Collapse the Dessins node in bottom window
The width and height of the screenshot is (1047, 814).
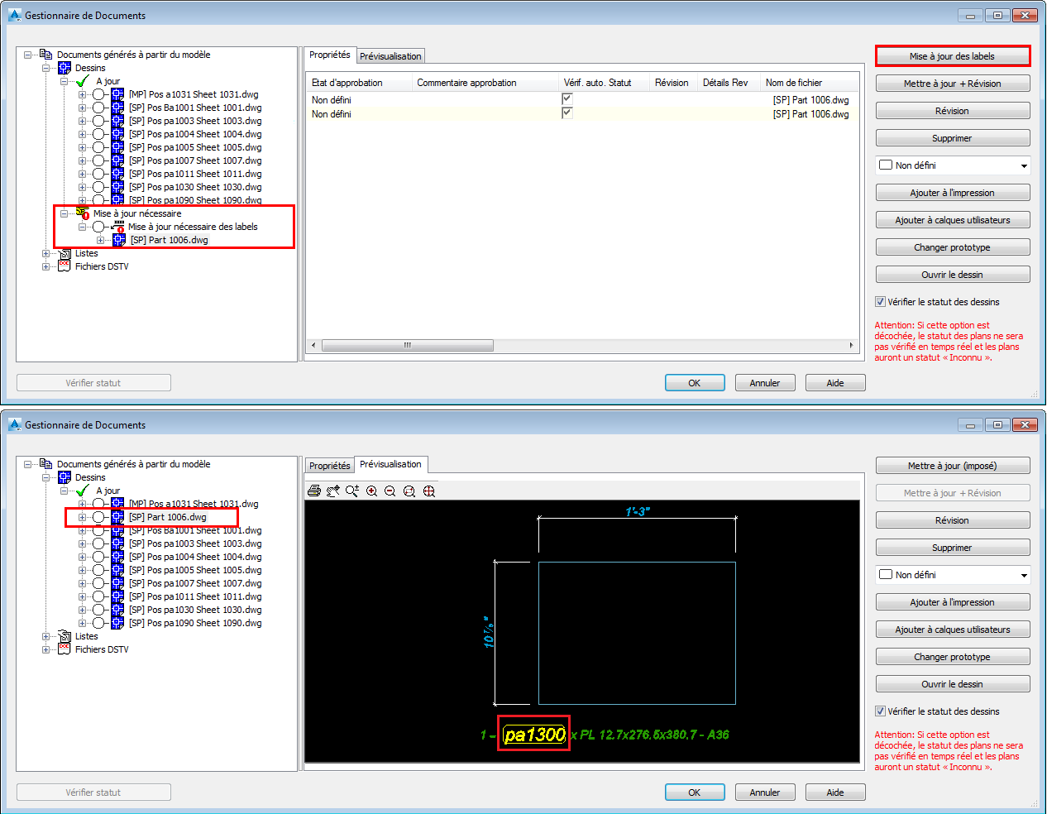46,477
